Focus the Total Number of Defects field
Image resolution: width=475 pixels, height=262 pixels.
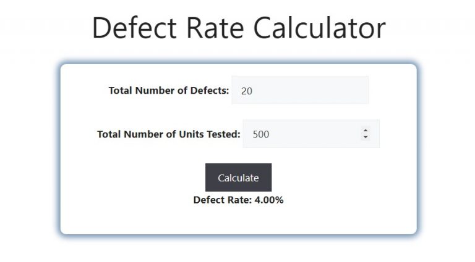[x=300, y=90]
